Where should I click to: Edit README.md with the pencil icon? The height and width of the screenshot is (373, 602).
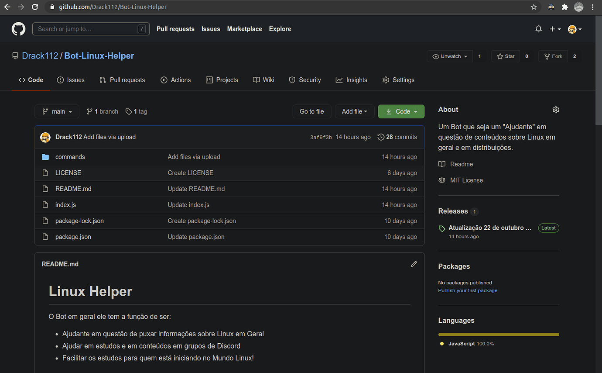[x=414, y=264]
